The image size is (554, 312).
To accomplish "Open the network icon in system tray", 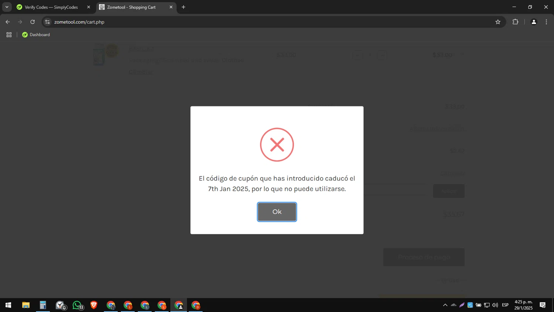I will [487, 305].
